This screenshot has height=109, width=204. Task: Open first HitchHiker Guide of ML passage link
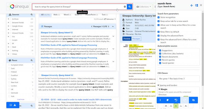point(69,45)
